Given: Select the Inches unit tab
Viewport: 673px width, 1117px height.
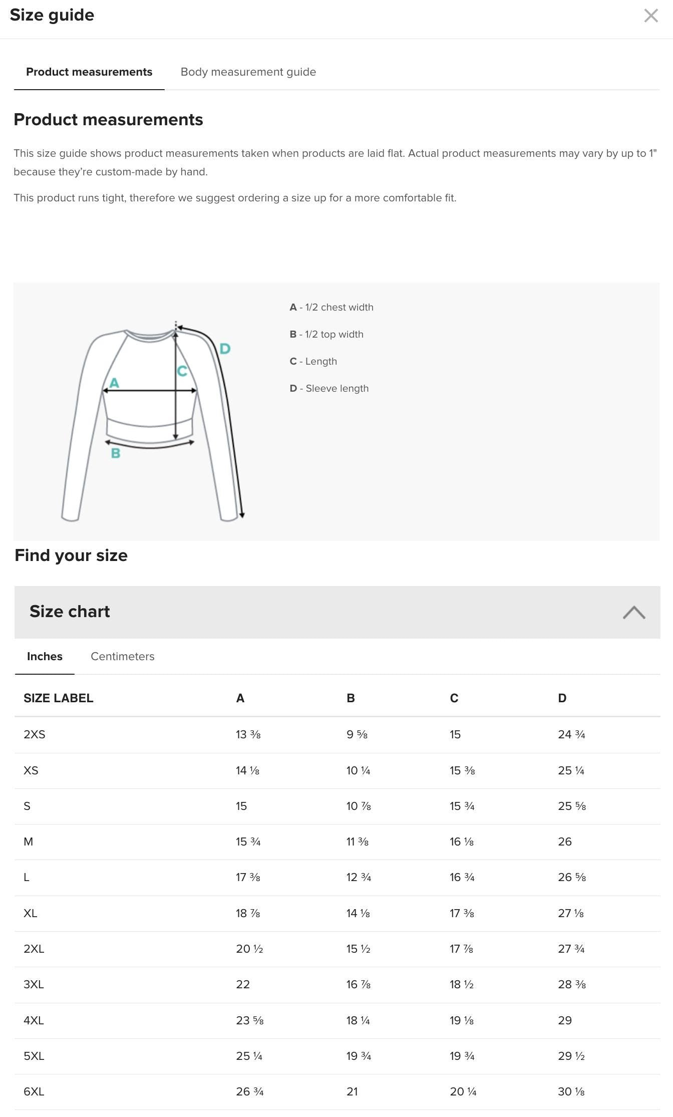Looking at the screenshot, I should tap(44, 656).
